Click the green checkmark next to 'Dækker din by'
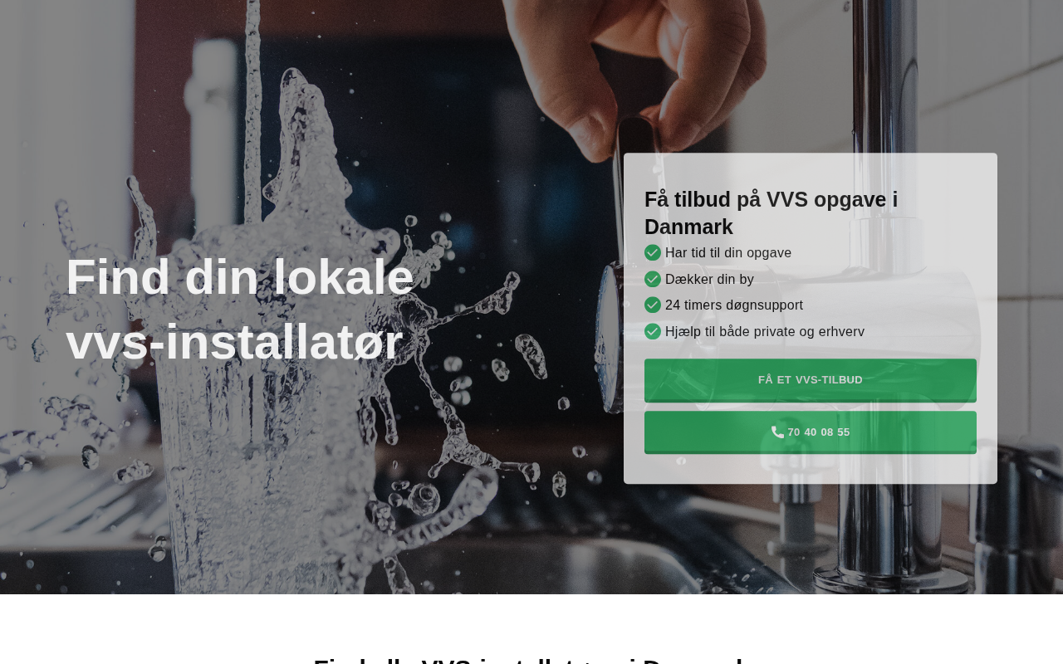 click(x=653, y=279)
